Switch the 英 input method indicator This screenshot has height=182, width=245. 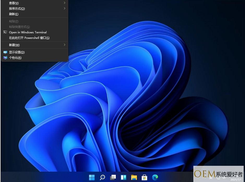(x=211, y=178)
